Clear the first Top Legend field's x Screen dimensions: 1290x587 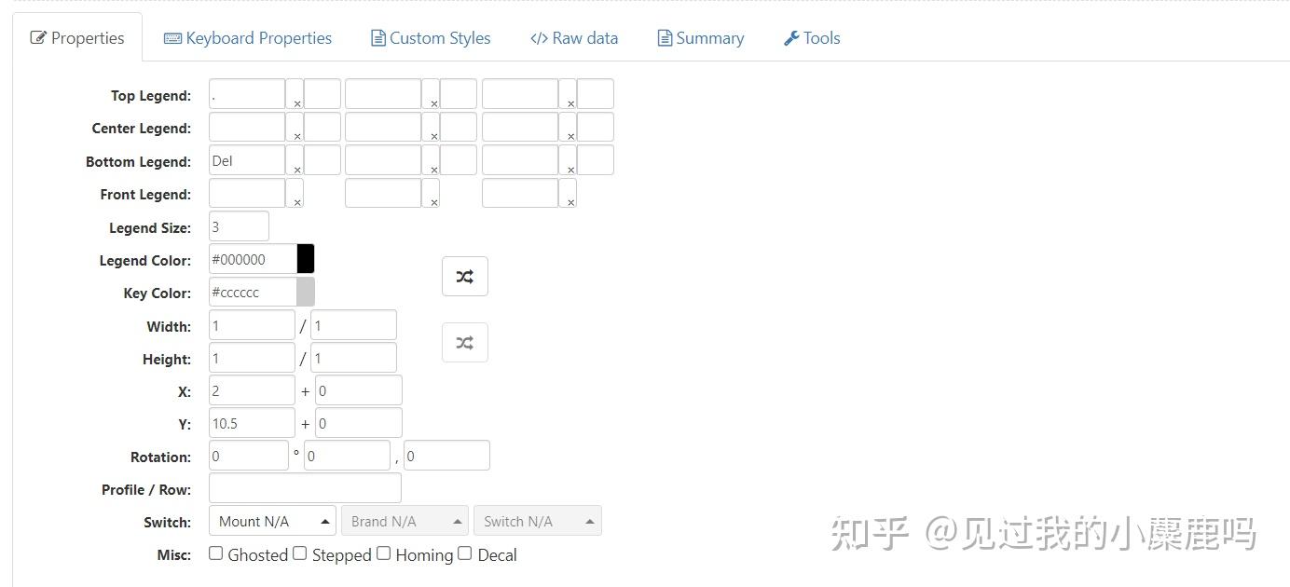(296, 102)
